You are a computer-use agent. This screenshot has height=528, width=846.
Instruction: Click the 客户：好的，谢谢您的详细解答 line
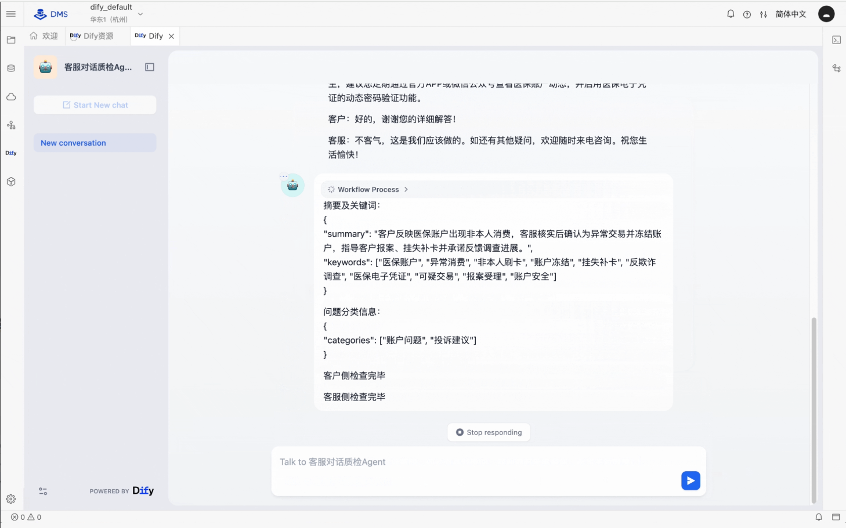[x=392, y=119]
